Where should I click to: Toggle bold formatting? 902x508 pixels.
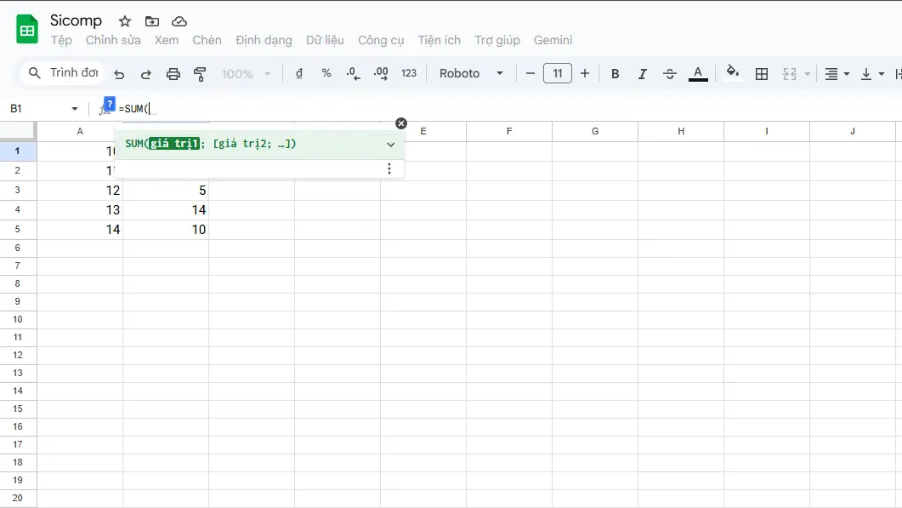(x=615, y=73)
